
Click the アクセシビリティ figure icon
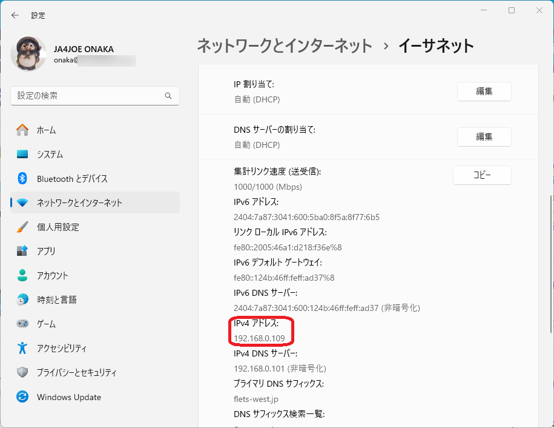coord(22,348)
